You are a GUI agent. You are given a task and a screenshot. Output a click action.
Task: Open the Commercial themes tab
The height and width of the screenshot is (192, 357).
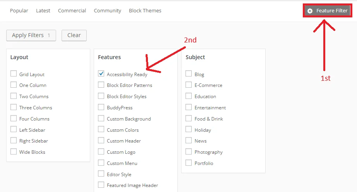pos(72,11)
